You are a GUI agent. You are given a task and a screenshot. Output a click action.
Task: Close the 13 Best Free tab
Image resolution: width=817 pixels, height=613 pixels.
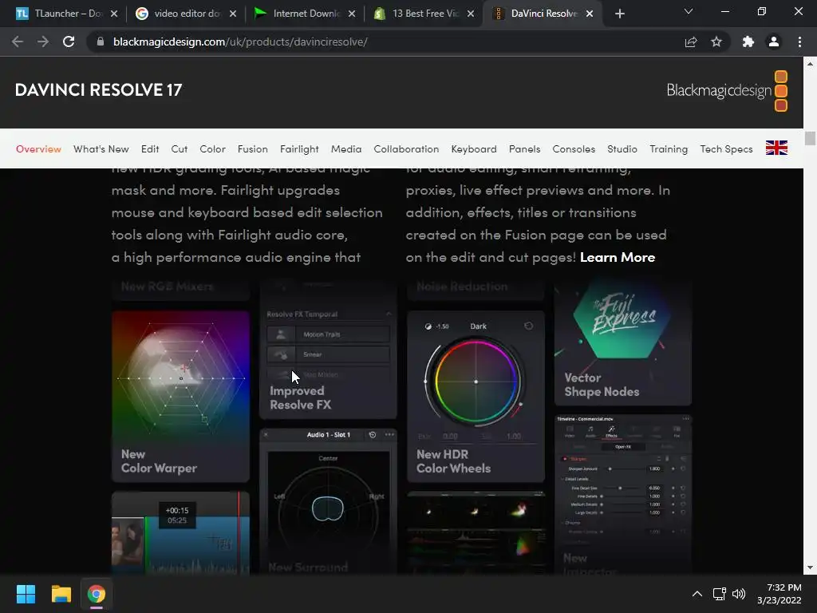pyautogui.click(x=471, y=14)
